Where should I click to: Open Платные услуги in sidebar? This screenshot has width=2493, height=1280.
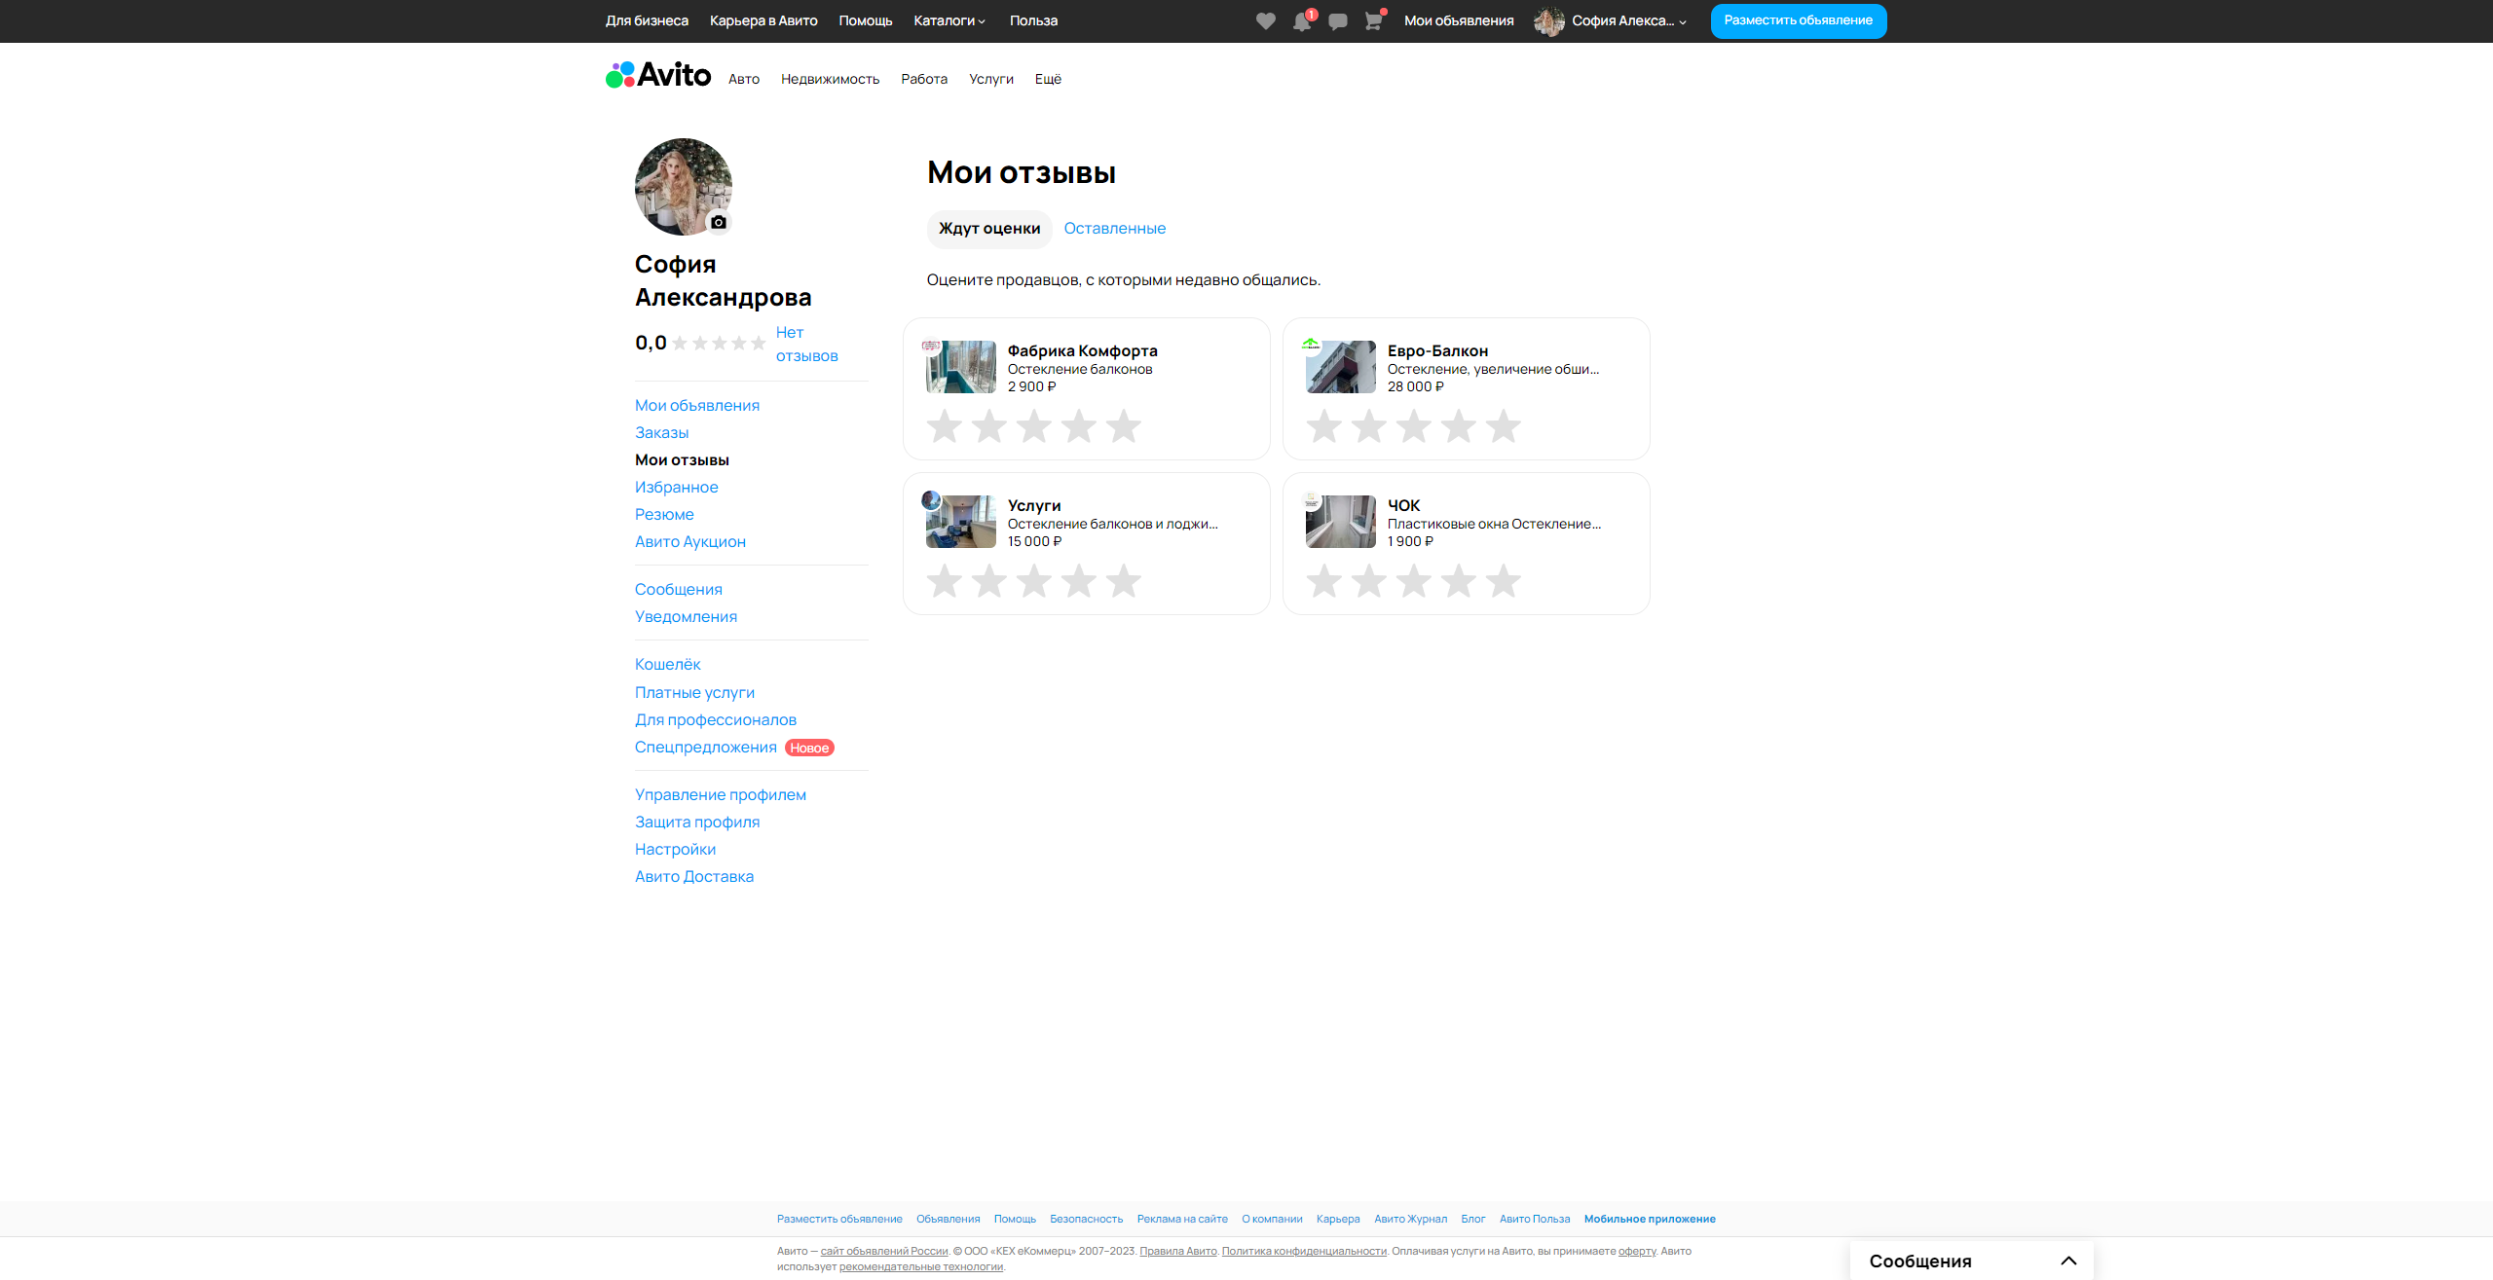(694, 692)
